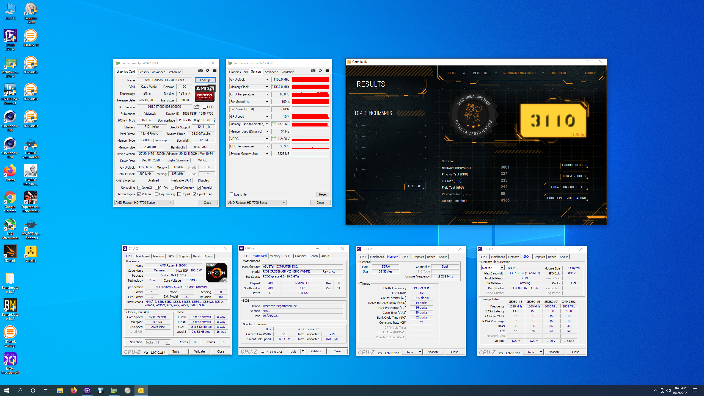Open hamburger menu in GPU-Z Sensors window
Screen dimensions: 704x396
pyautogui.click(x=328, y=71)
